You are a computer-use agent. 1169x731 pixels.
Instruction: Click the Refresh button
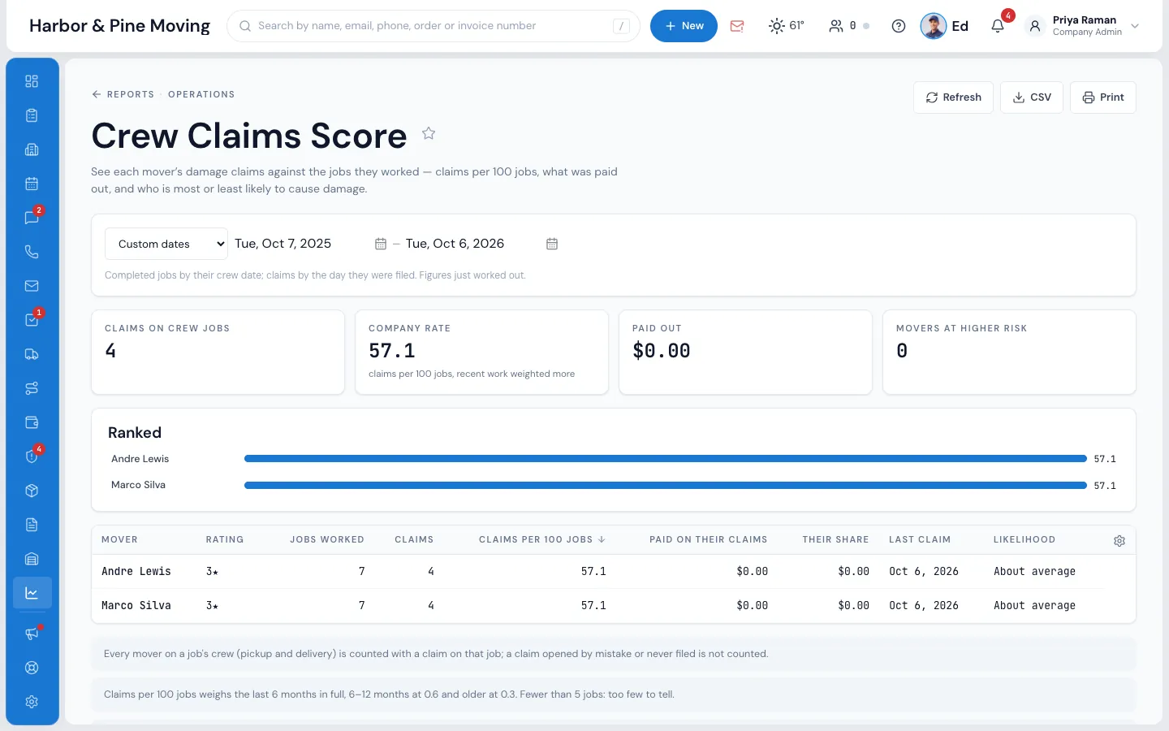pos(953,97)
